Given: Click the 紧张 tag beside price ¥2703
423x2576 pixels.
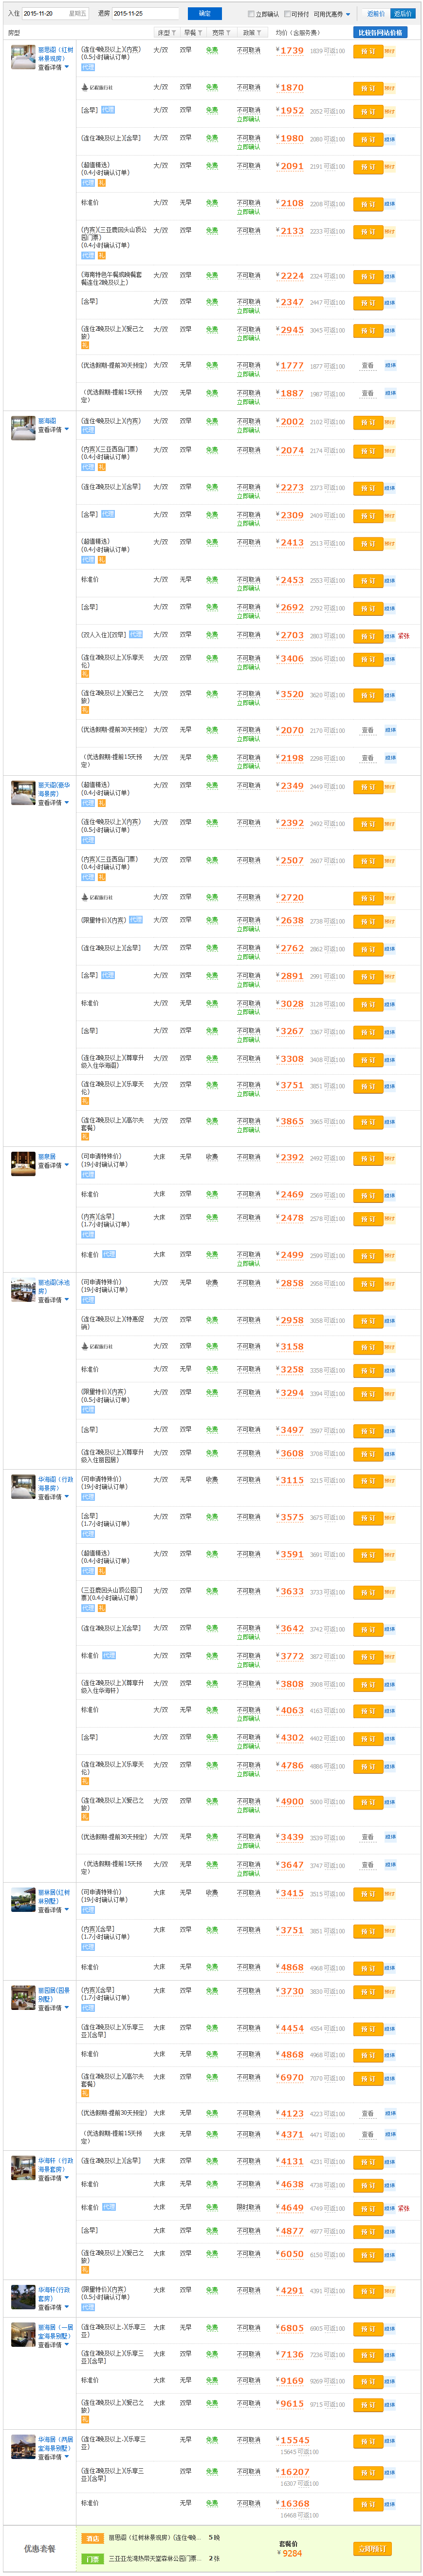Looking at the screenshot, I should point(403,635).
